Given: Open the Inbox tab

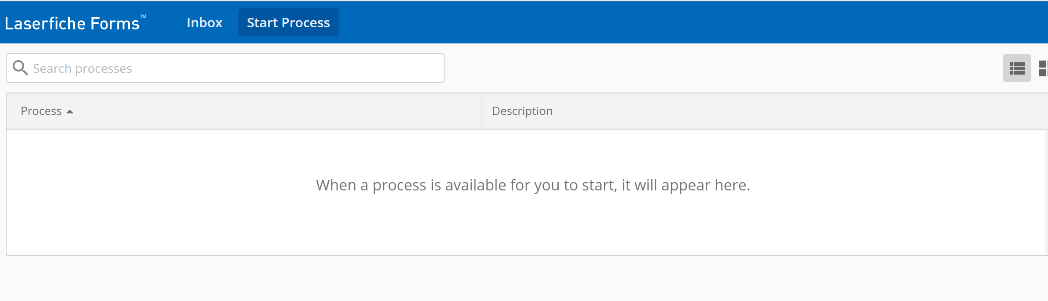Looking at the screenshot, I should 205,22.
